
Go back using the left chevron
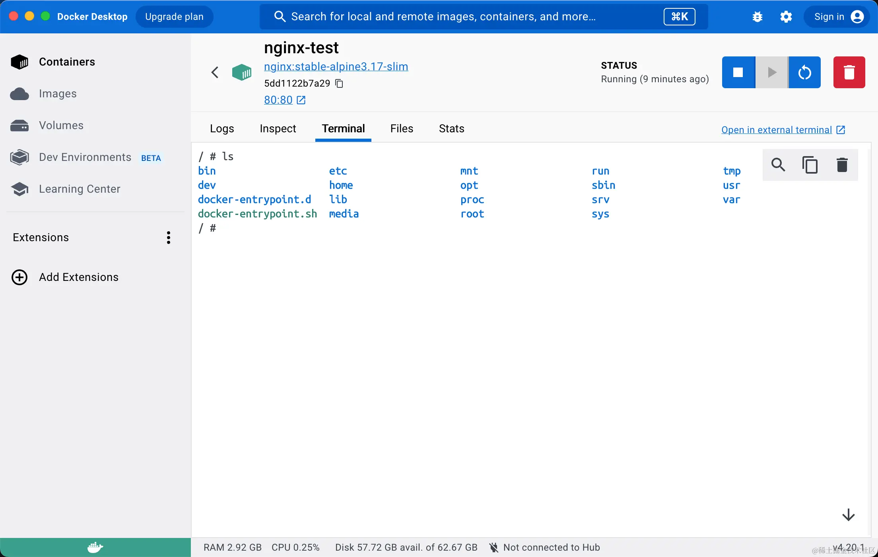point(215,72)
